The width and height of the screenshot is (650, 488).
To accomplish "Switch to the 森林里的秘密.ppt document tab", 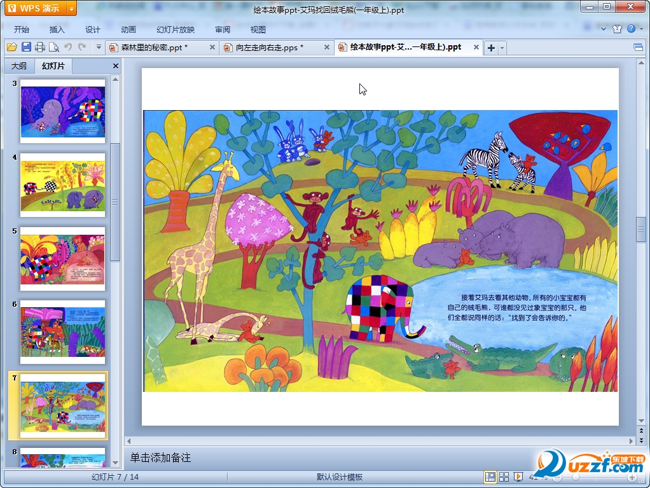I will coord(154,48).
